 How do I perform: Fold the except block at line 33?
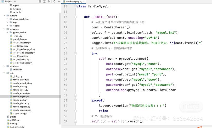click(75, 101)
